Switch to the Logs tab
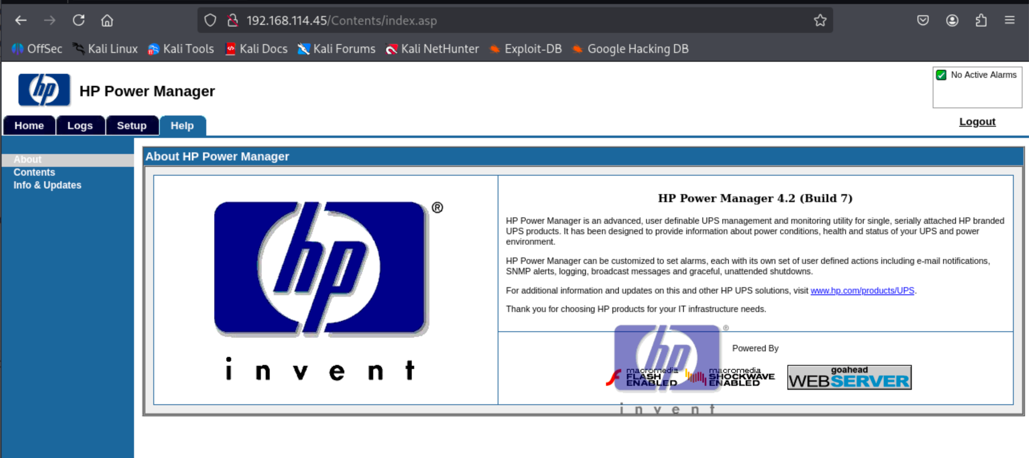The width and height of the screenshot is (1029, 458). 80,126
